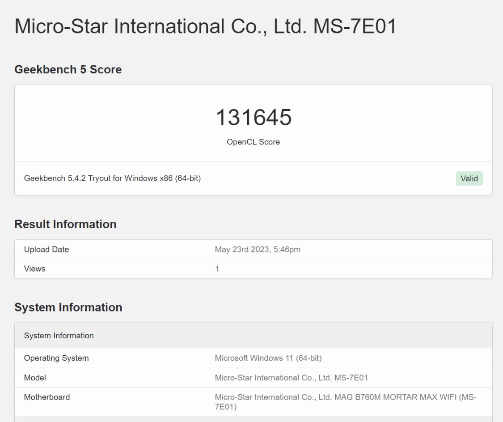Click the Geekbench 5 Score heading
Image resolution: width=503 pixels, height=422 pixels.
tap(68, 69)
